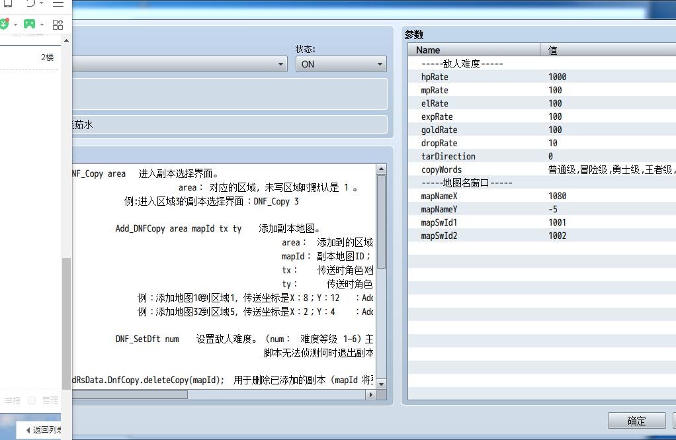Click the help text vertical scrollbar thumb
This screenshot has width=676, height=440.
coord(381,222)
